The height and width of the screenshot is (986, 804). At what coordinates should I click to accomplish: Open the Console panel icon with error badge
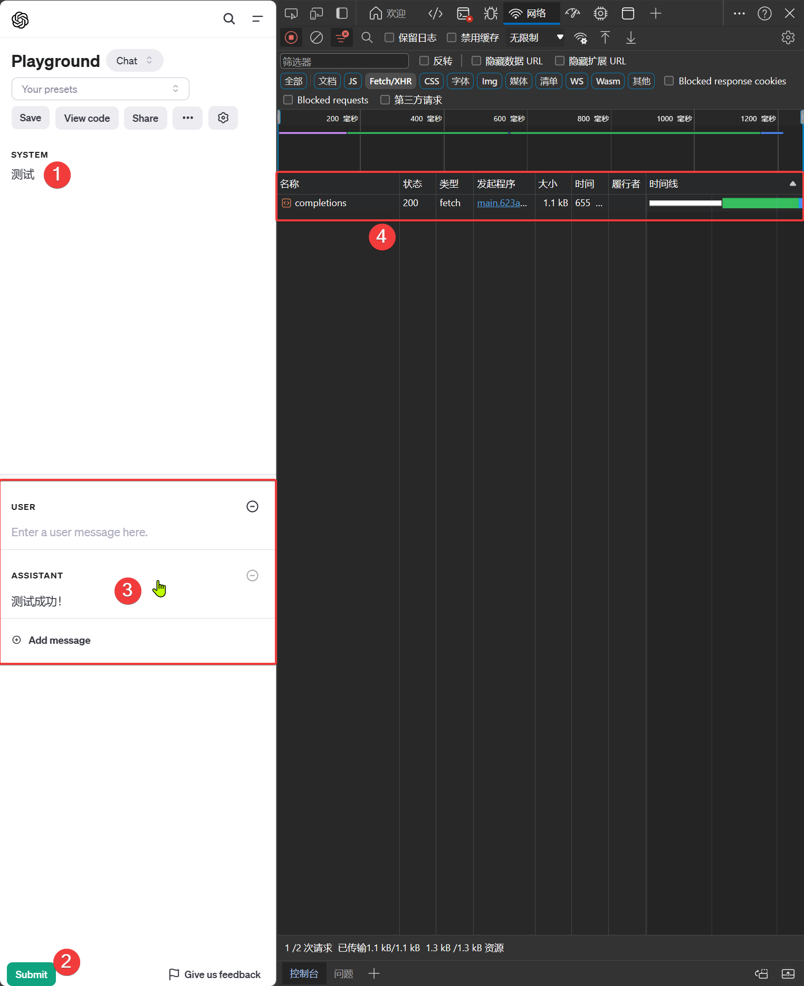coord(464,14)
